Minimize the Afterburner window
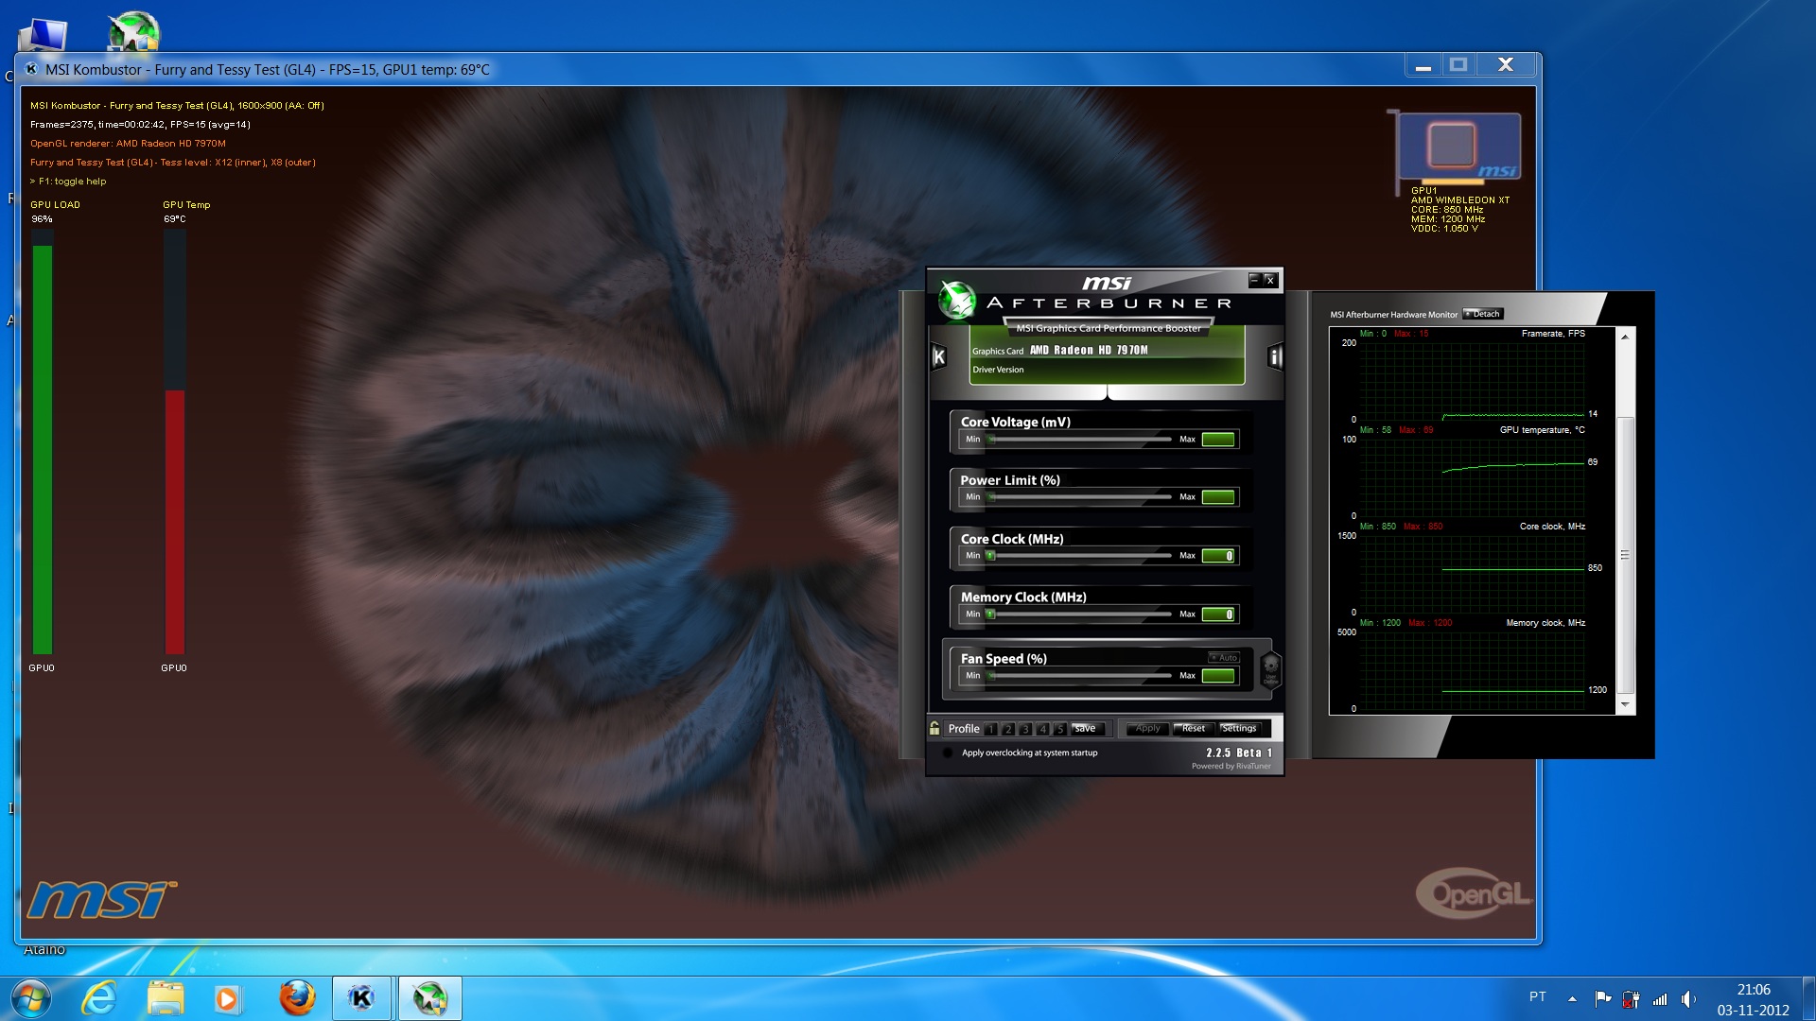 [1254, 280]
